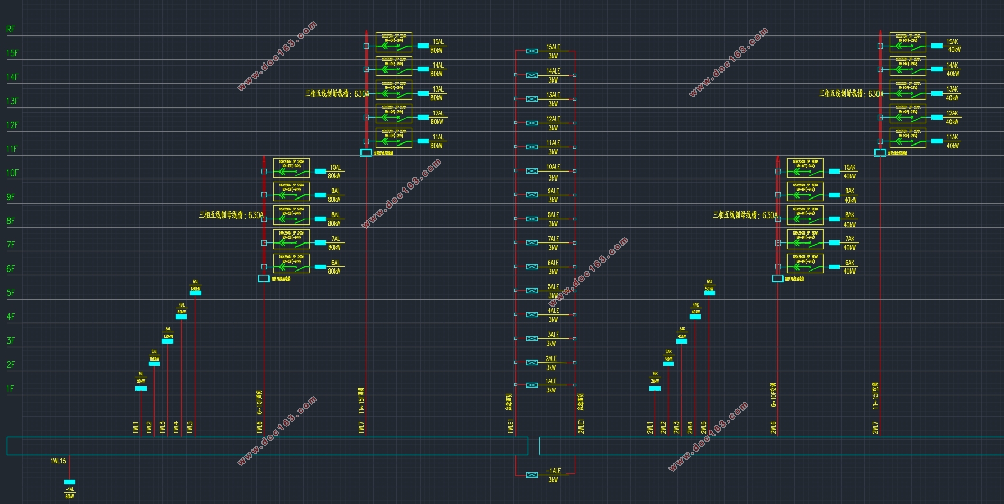Viewport: 1004px width, 504px height.
Task: Select the 10AL panel label
Action: (x=336, y=167)
